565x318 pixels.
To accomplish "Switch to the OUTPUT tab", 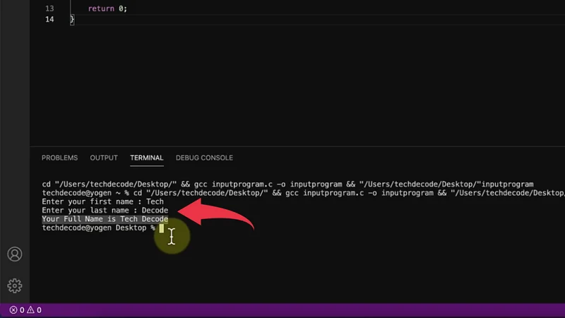I will click(104, 158).
